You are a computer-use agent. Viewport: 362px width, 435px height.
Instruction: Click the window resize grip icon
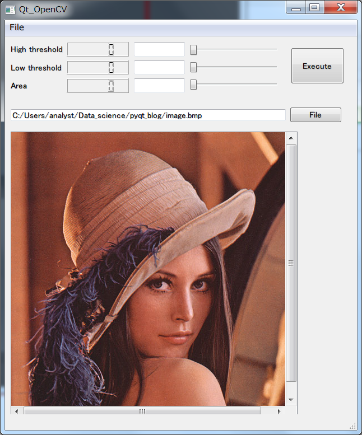click(353, 426)
